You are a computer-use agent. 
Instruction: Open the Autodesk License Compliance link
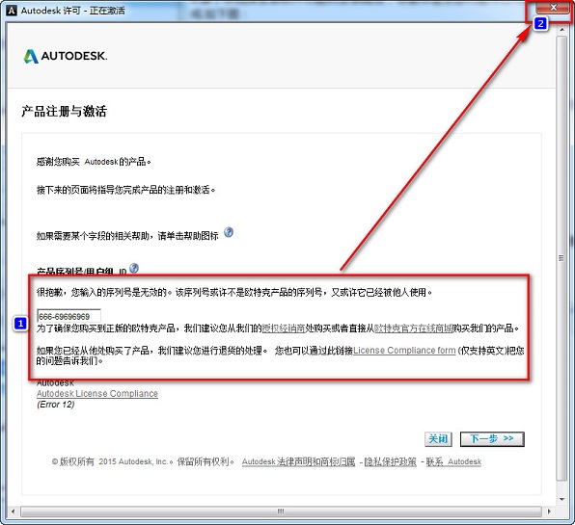(97, 394)
